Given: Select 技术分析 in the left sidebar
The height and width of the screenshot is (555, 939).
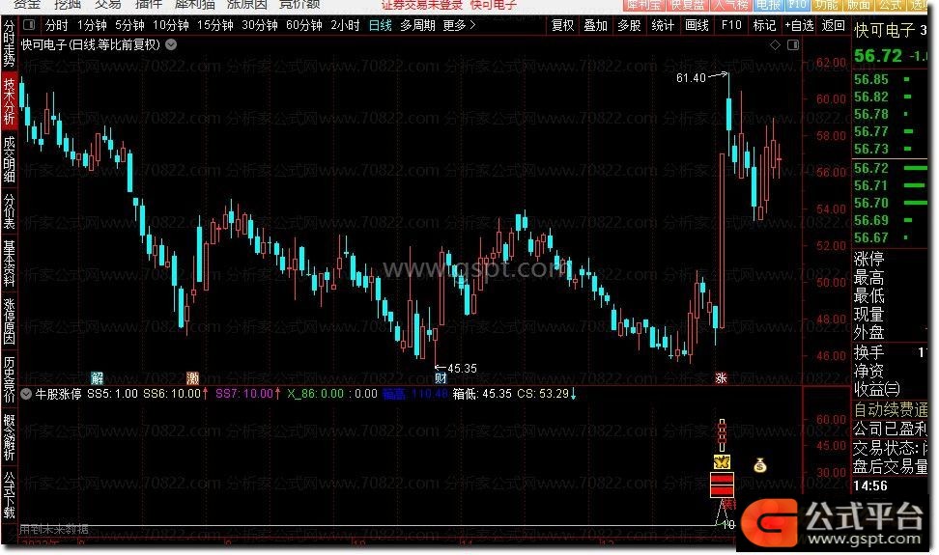Looking at the screenshot, I should pos(9,101).
